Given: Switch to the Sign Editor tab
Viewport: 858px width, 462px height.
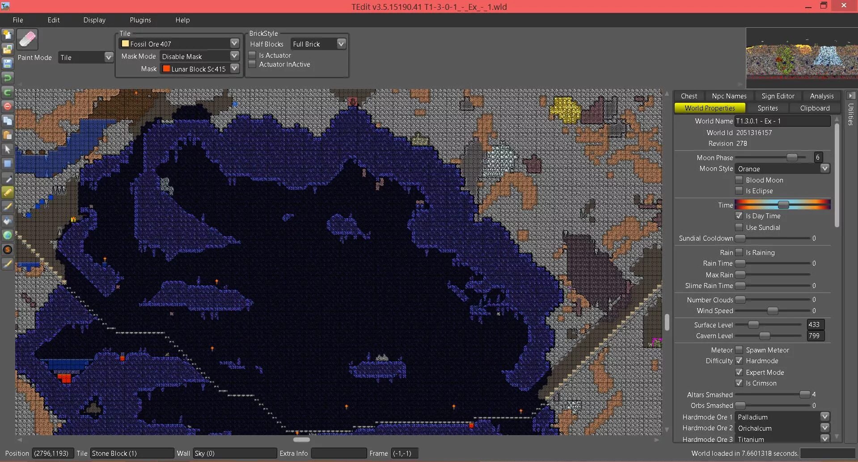Looking at the screenshot, I should (778, 96).
